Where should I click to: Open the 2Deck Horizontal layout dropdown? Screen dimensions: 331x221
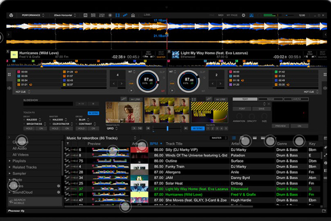click(x=65, y=15)
